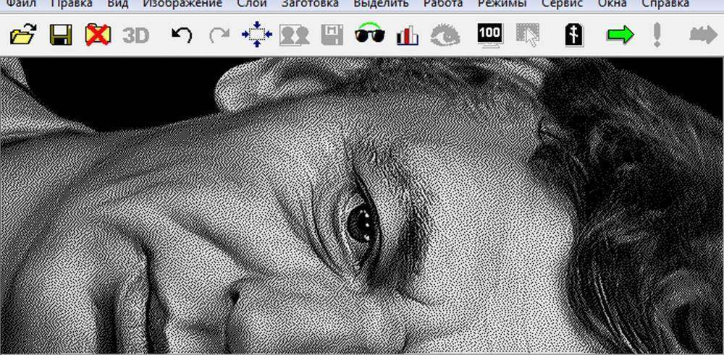724x355 pixels.
Task: Click the grey selection cursor icon
Action: click(x=528, y=35)
